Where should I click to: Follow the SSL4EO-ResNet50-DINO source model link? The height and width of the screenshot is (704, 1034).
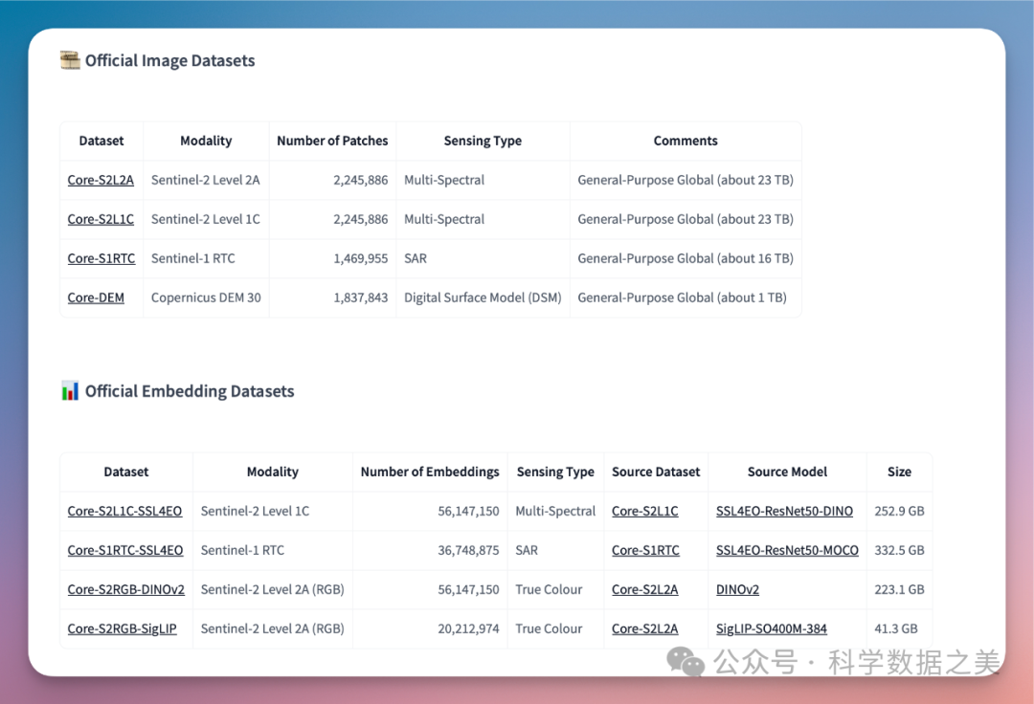pyautogui.click(x=784, y=511)
